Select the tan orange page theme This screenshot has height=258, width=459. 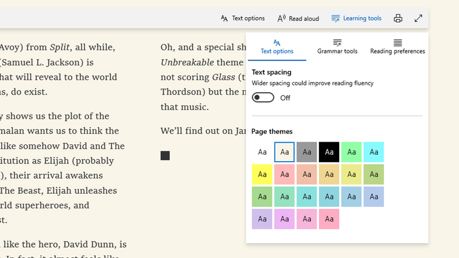(x=329, y=174)
